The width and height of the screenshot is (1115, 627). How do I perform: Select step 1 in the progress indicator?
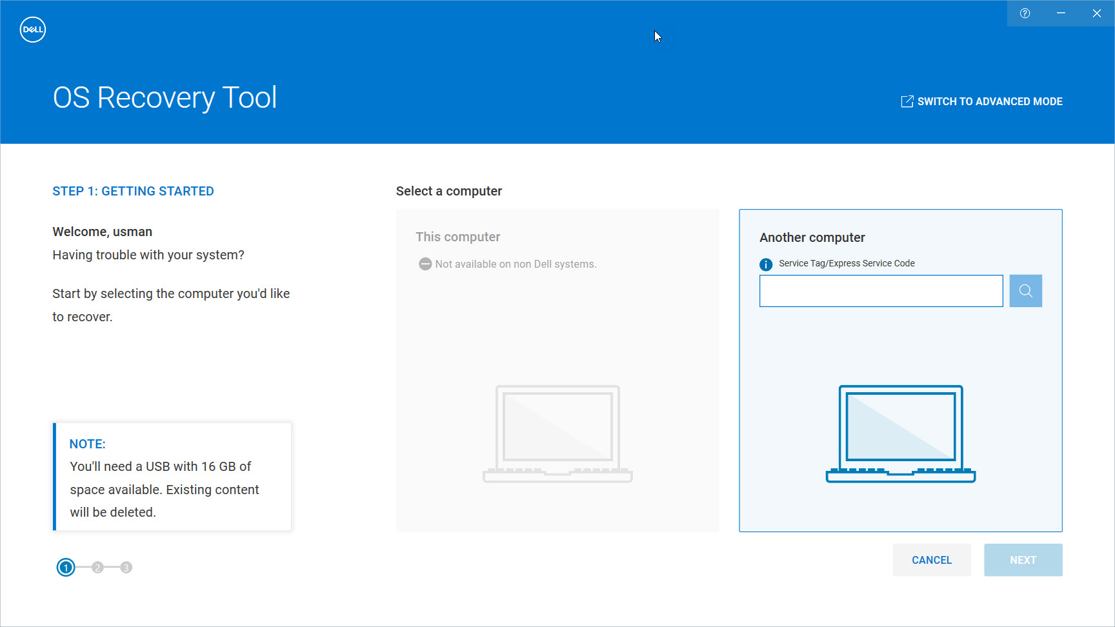[x=66, y=568]
